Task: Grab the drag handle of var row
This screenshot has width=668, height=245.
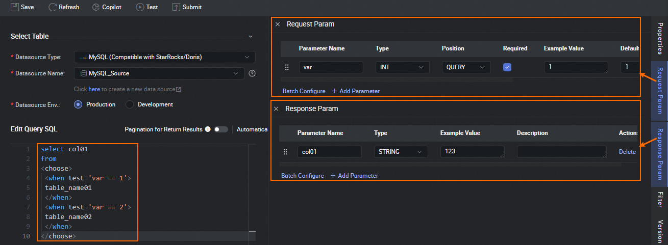Action: pos(287,67)
